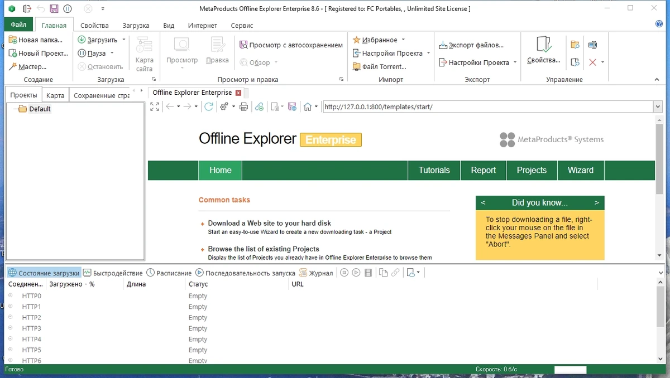
Task: Expand delete X dropdown arrow
Action: tap(602, 62)
